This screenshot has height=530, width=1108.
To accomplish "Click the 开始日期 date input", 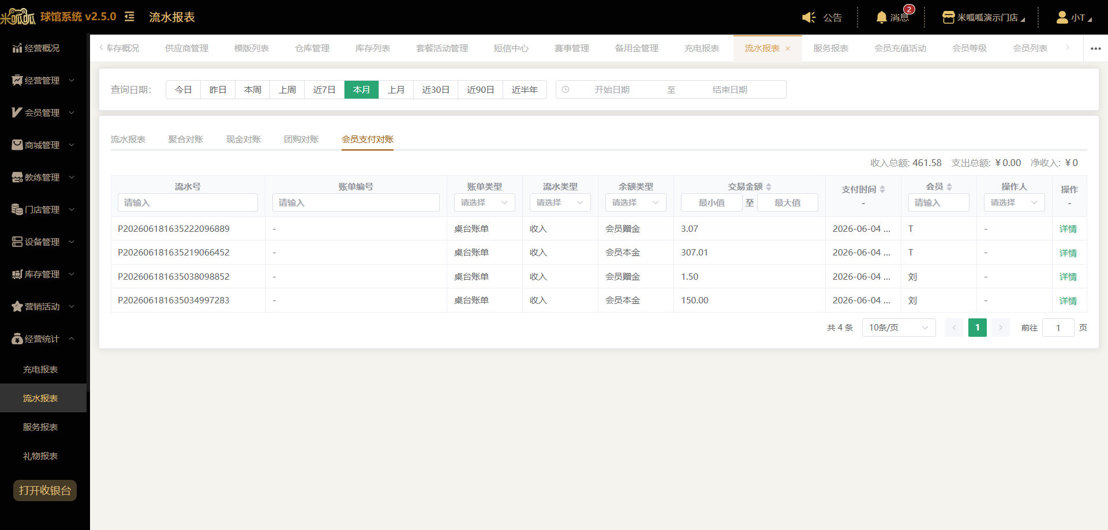I will pos(612,89).
